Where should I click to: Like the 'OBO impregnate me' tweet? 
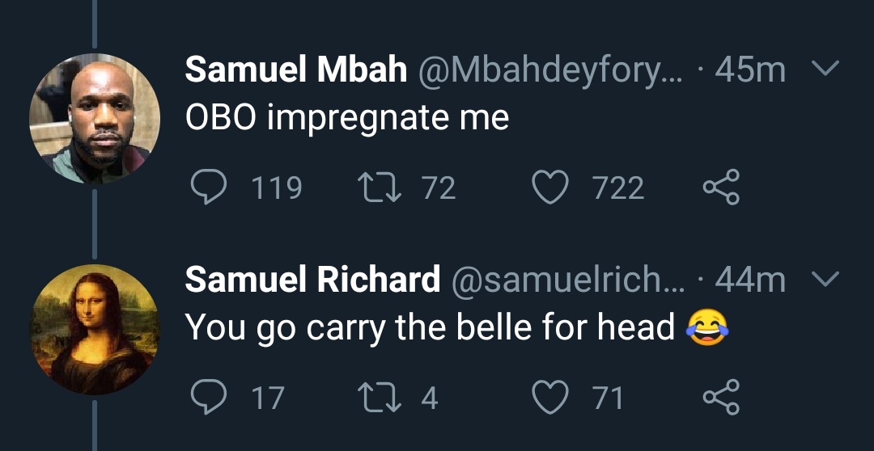(x=550, y=187)
